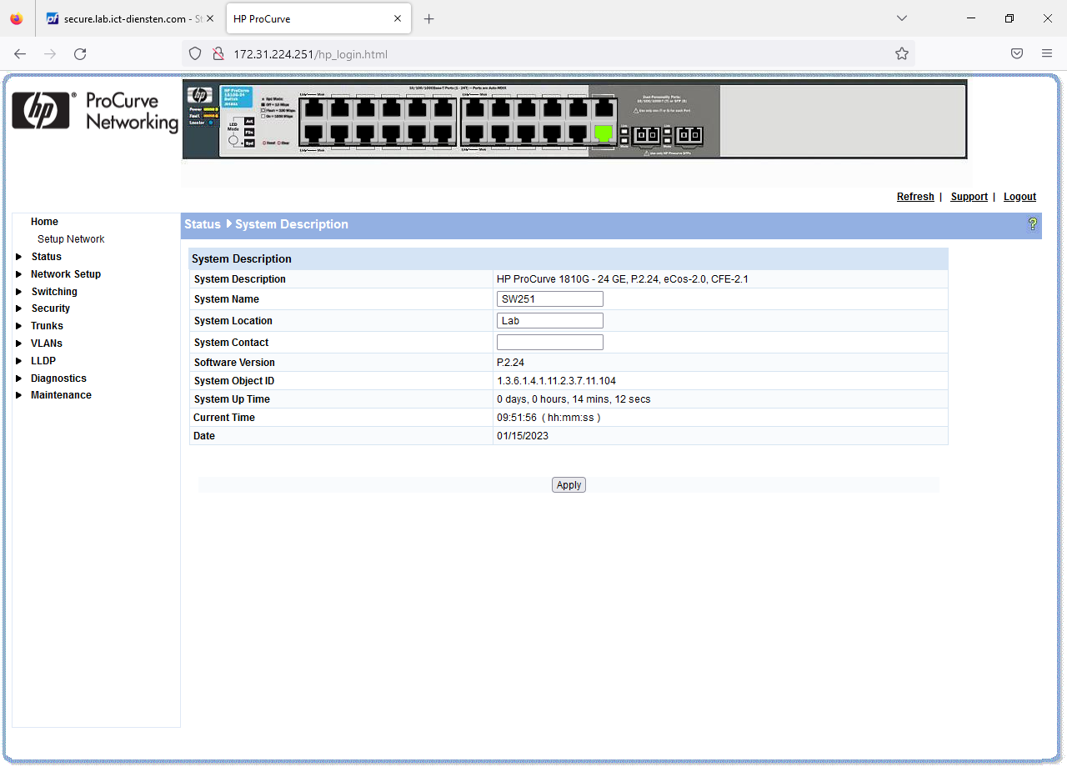Click the Refresh link
Viewport: 1067px width, 767px height.
point(915,197)
